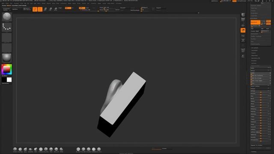Click the Mirror deformation button
This screenshot has height=154, width=274.
[261, 71]
